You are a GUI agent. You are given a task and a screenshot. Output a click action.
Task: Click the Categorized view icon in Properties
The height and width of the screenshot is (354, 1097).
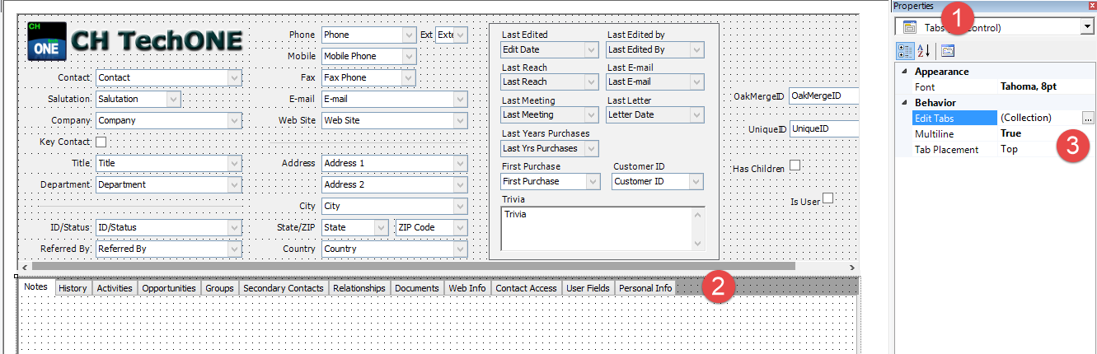tap(905, 51)
